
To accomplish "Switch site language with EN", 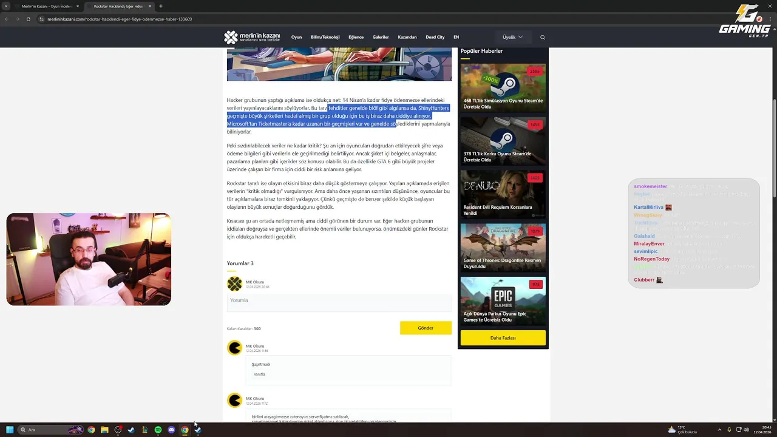I will click(456, 37).
